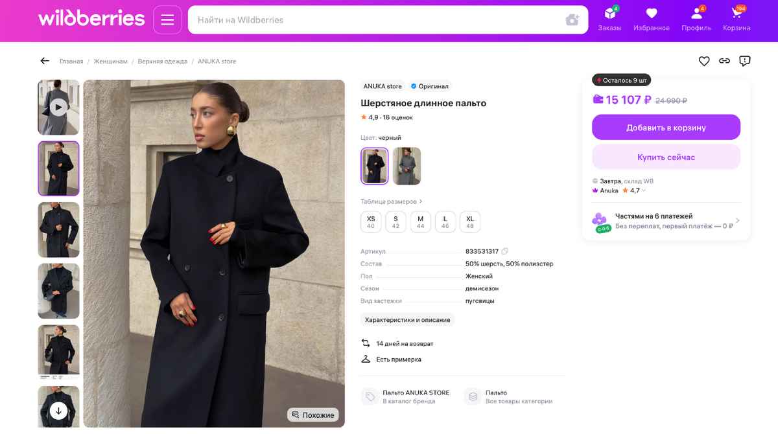Select fourth thumbnail with handbag
The width and height of the screenshot is (778, 434).
pos(58,291)
